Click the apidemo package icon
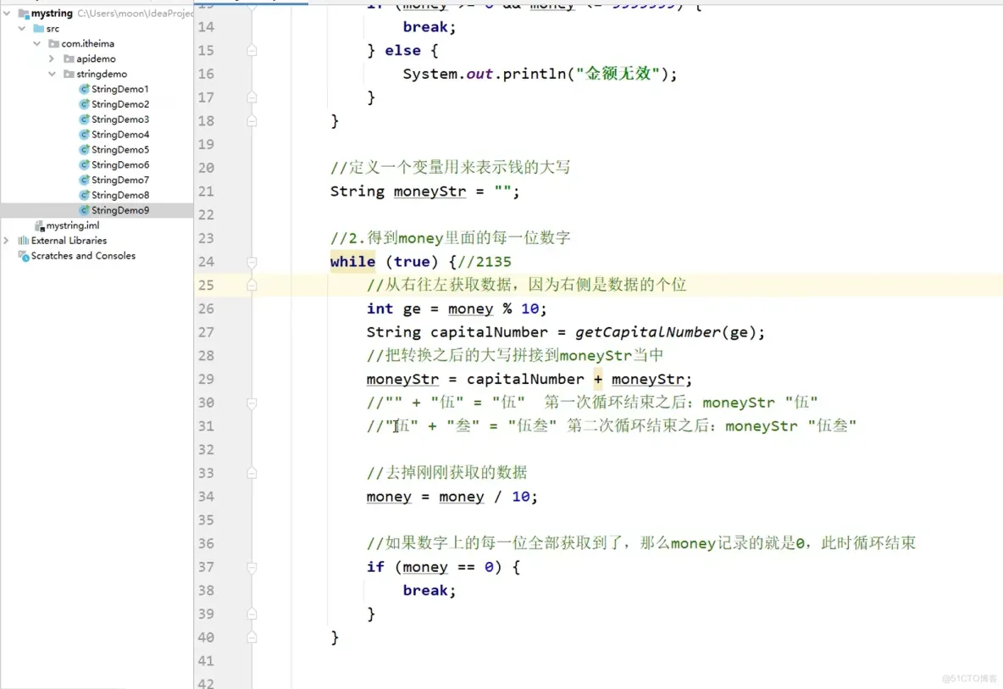1003x689 pixels. pyautogui.click(x=69, y=58)
